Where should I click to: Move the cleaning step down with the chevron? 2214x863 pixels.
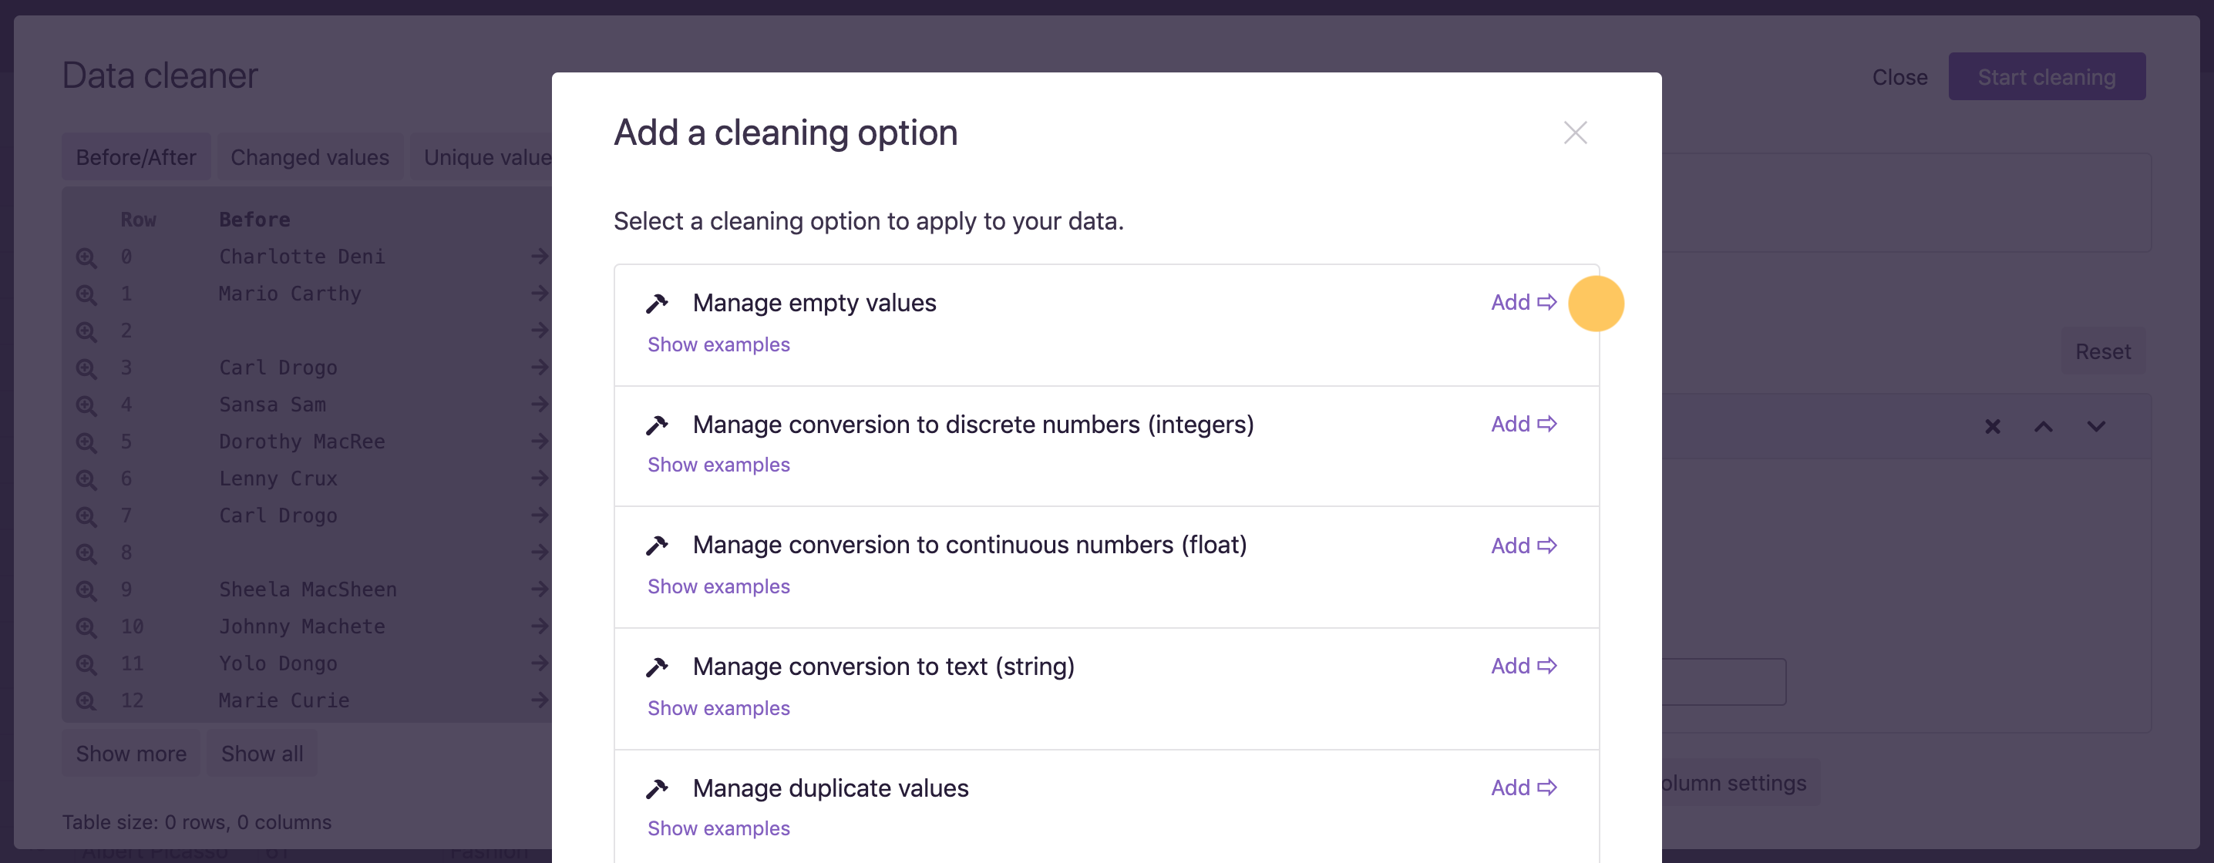(x=2096, y=427)
